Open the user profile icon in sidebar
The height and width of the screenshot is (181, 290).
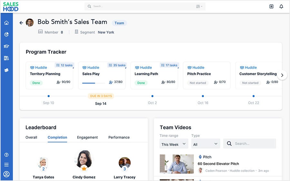[x=6, y=174]
